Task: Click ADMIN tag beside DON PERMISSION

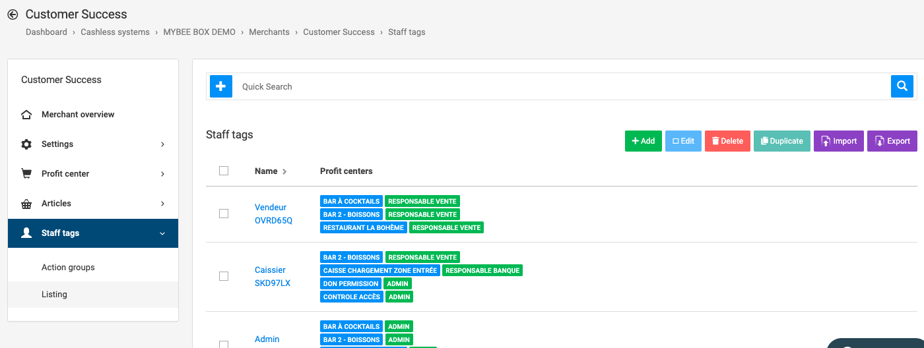Action: tap(399, 283)
